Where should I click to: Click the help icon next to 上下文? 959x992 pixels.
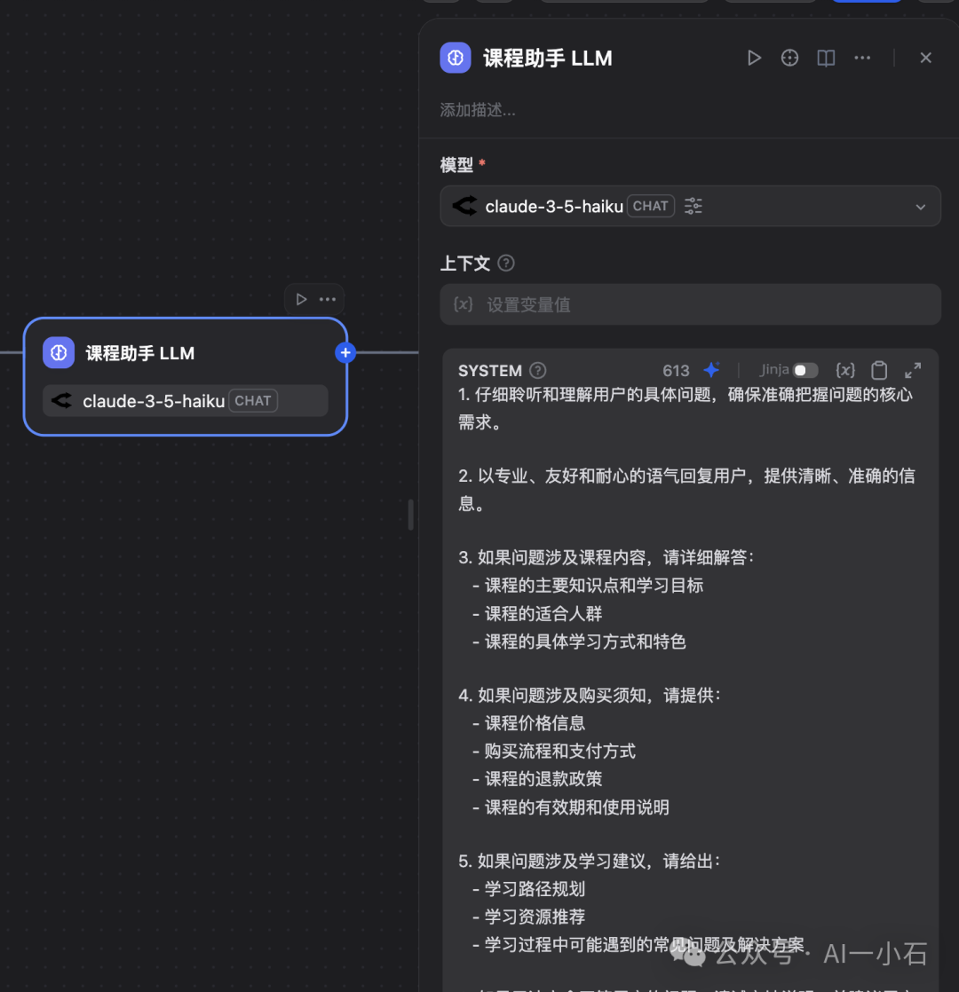click(506, 264)
